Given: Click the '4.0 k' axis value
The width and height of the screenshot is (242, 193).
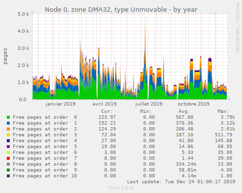Looking at the screenshot, I should [x=23, y=31].
